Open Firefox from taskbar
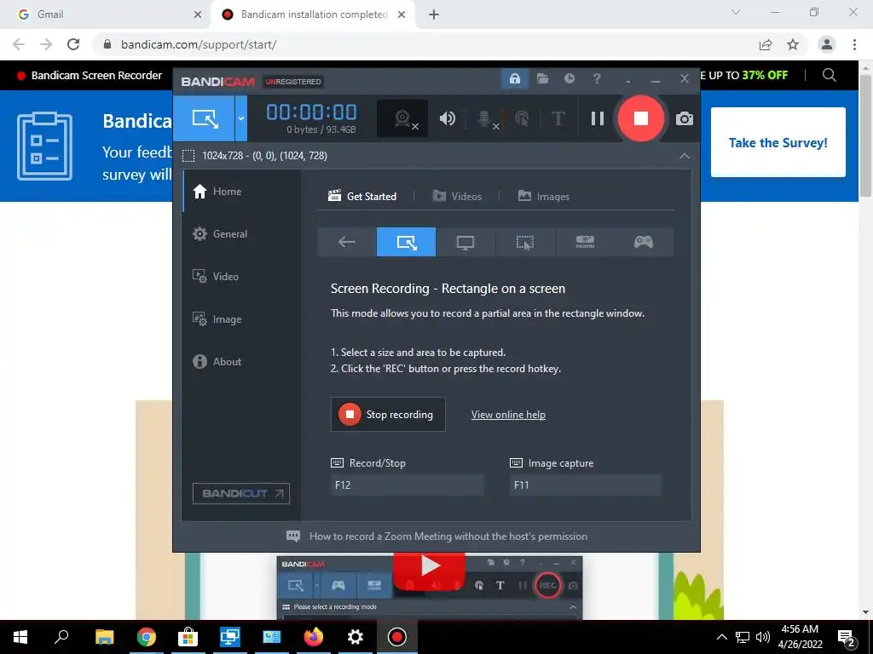The image size is (873, 654). [x=314, y=637]
